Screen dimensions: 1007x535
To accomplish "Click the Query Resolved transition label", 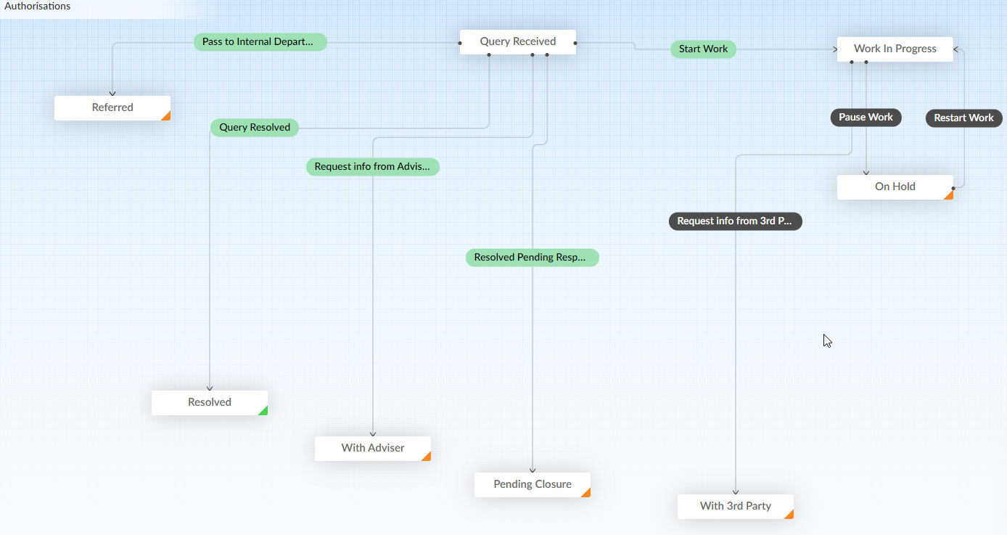I will tap(255, 128).
